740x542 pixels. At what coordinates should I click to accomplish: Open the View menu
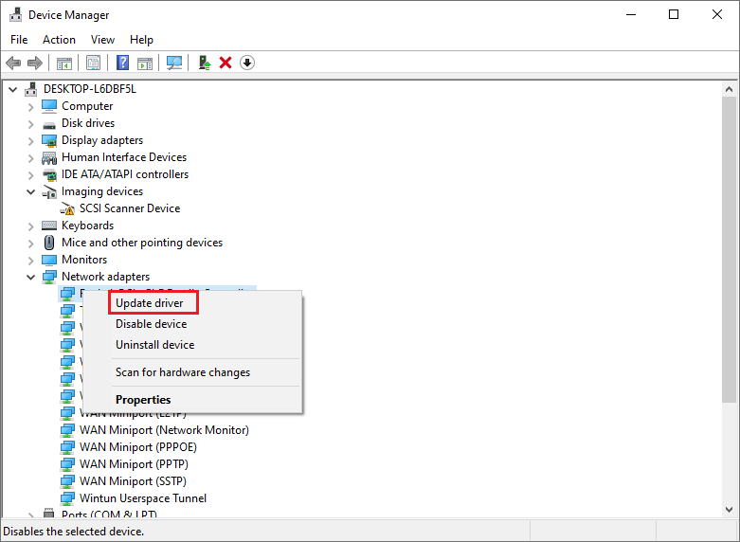pos(102,40)
